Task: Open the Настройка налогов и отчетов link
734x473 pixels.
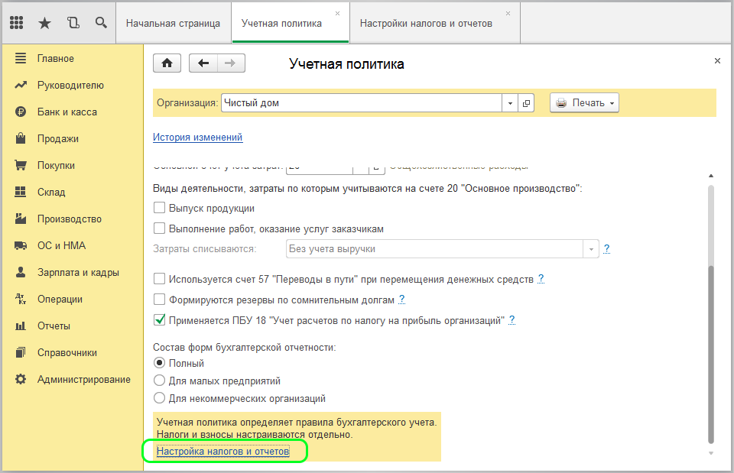Action: pos(222,451)
